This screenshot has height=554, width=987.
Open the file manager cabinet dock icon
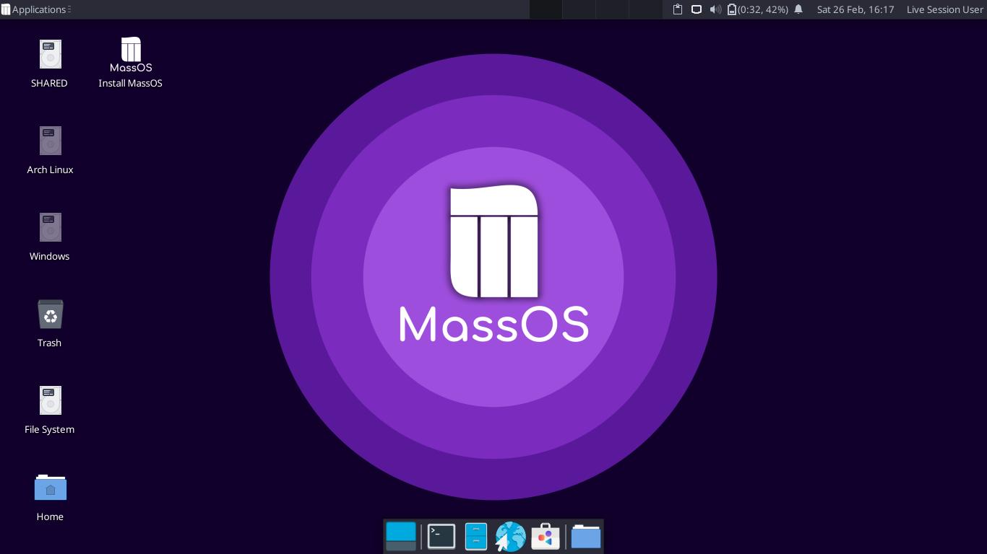pyautogui.click(x=476, y=537)
